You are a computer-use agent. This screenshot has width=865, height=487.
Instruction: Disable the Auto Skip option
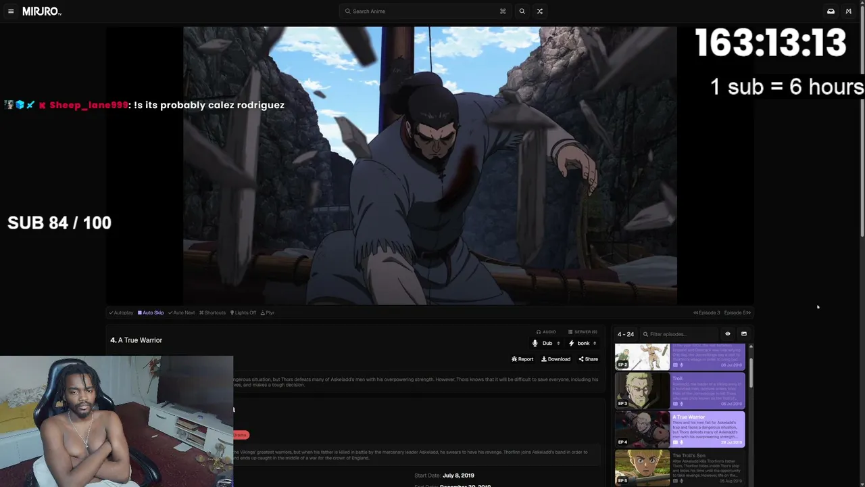[x=151, y=312]
